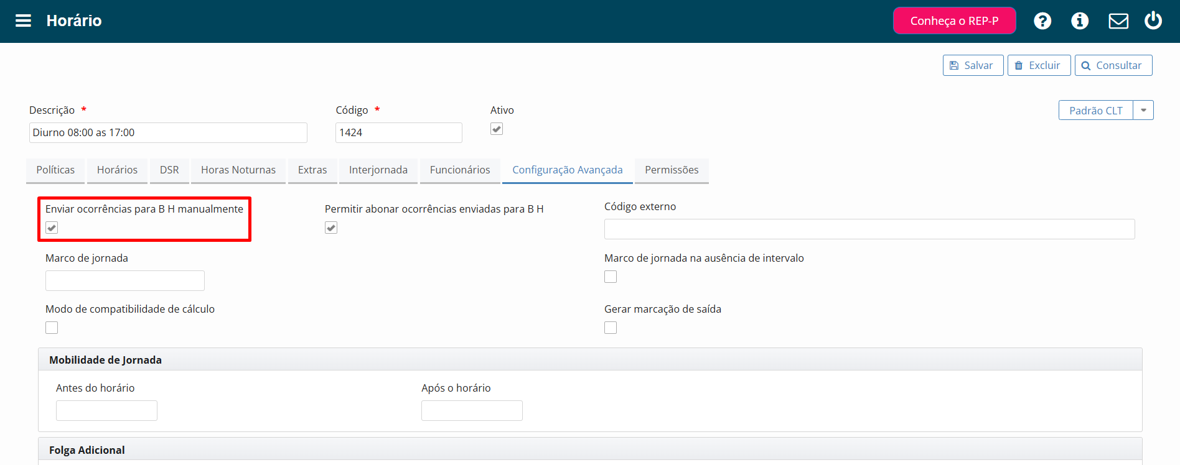Focus the Após o horário input field
1180x465 pixels.
472,410
